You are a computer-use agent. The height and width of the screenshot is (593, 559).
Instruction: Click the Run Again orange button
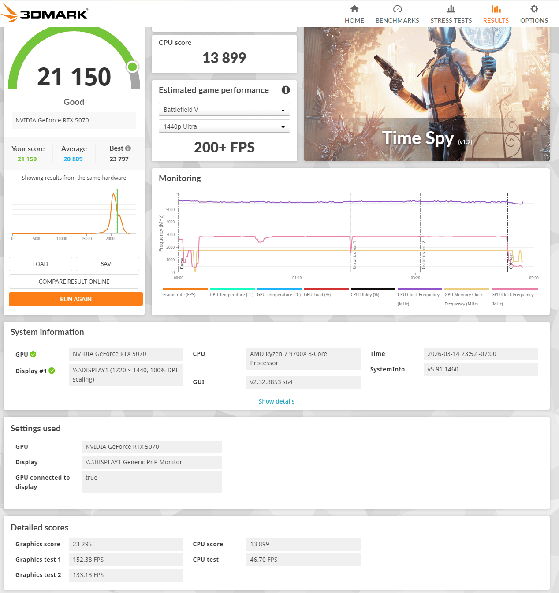pyautogui.click(x=76, y=299)
